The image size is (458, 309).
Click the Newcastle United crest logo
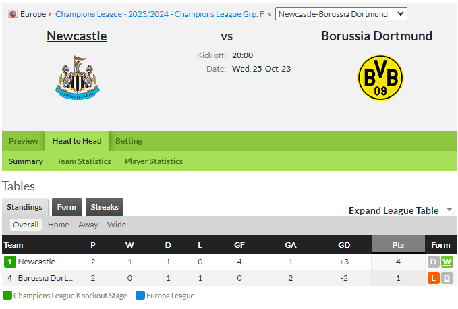pos(78,78)
